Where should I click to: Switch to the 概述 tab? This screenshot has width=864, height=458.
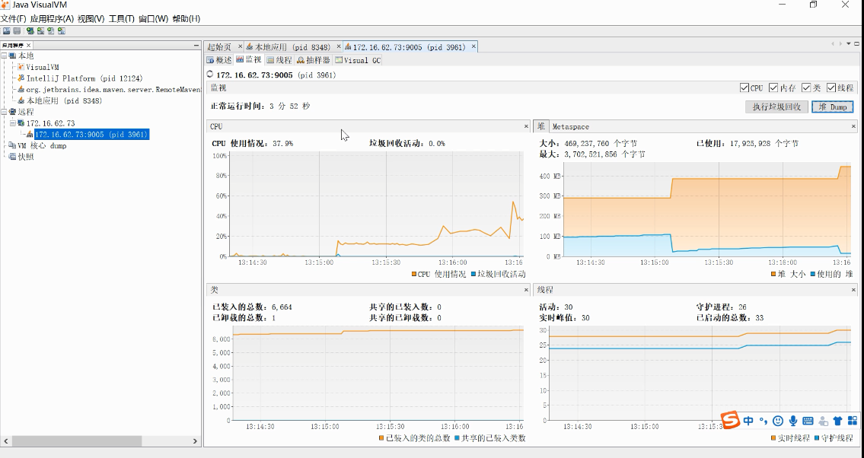tap(219, 60)
